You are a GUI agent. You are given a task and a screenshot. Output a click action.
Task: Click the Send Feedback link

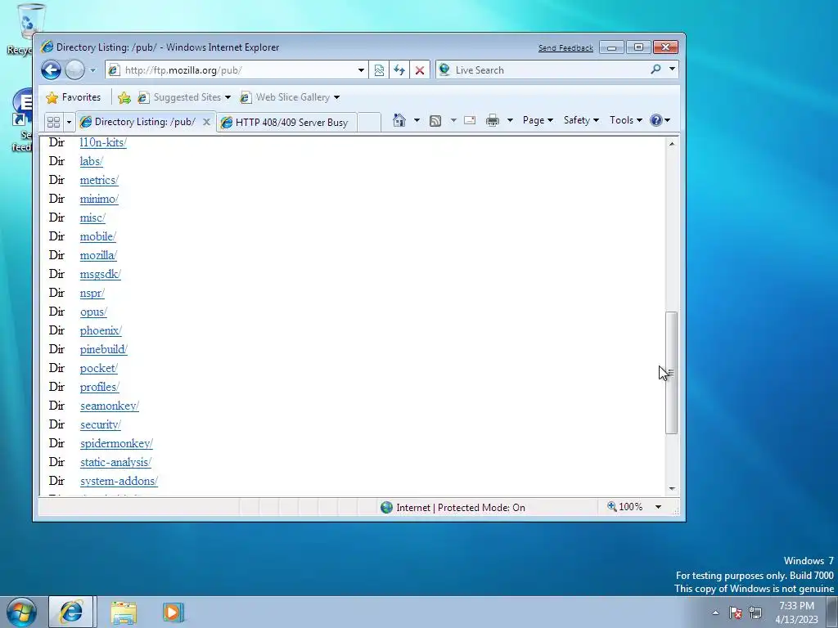point(565,48)
